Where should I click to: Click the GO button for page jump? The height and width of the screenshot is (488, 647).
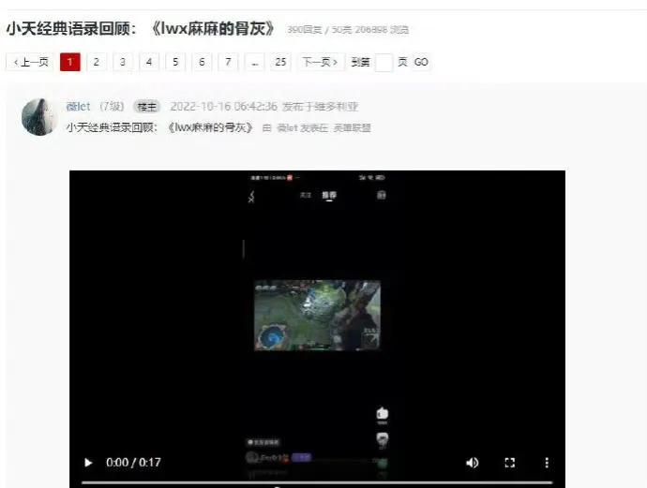coord(421,62)
